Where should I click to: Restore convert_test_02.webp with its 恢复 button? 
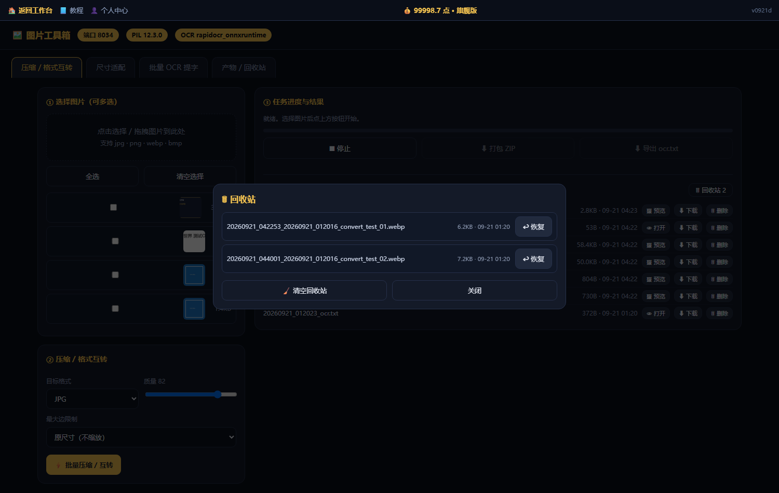click(533, 259)
